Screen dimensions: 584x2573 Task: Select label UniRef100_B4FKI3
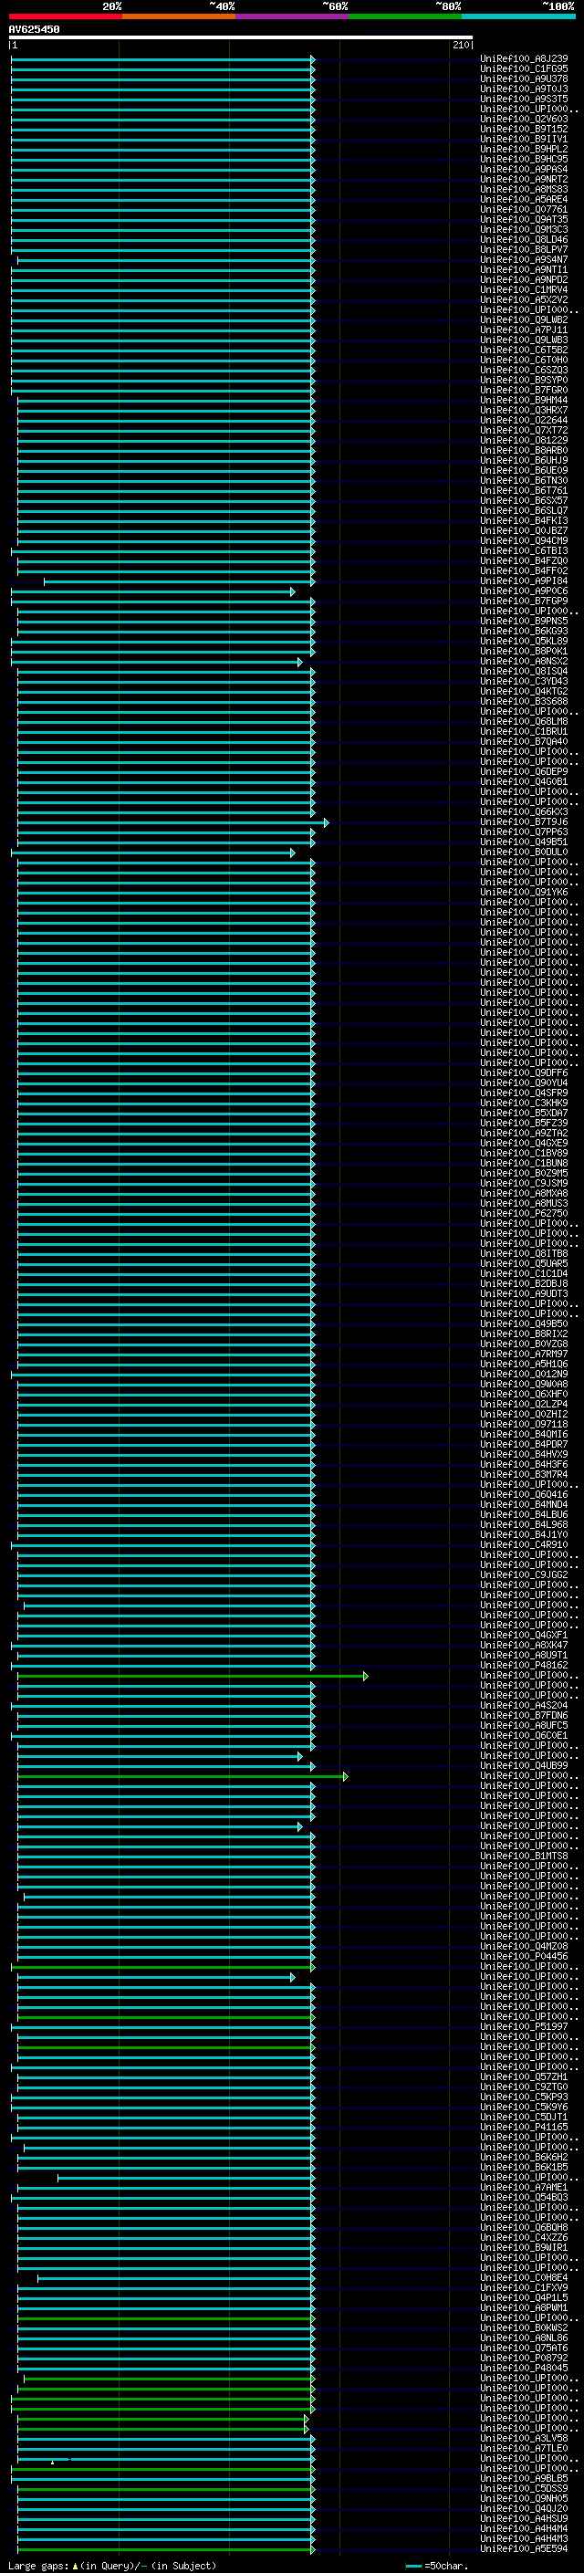coord(524,520)
